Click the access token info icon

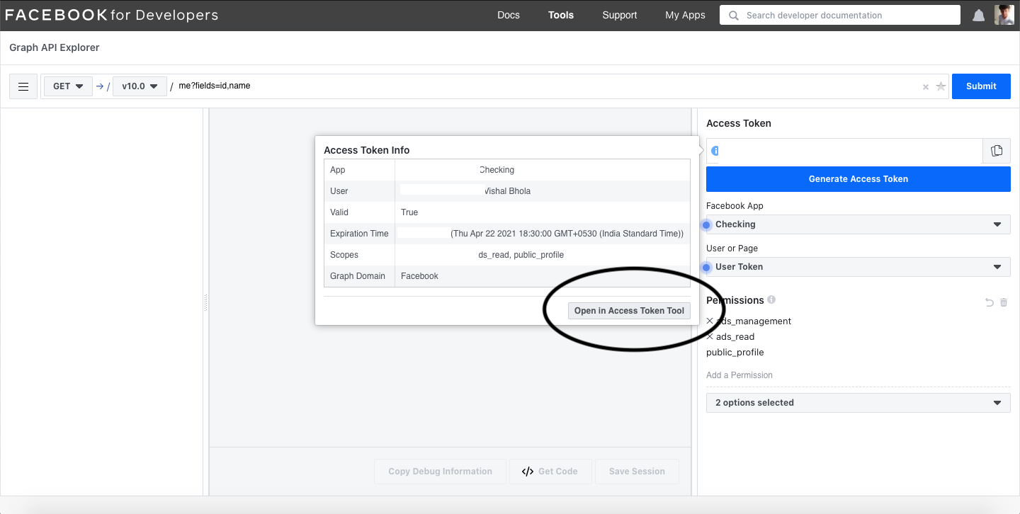(714, 151)
